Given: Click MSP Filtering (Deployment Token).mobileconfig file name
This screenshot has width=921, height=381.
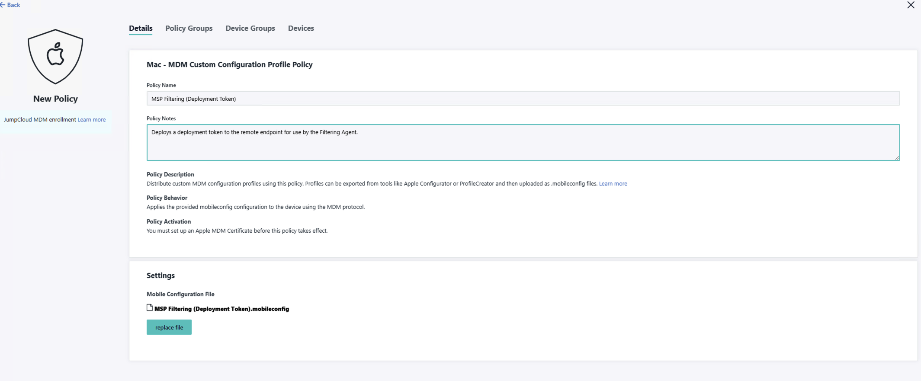Looking at the screenshot, I should pos(221,309).
